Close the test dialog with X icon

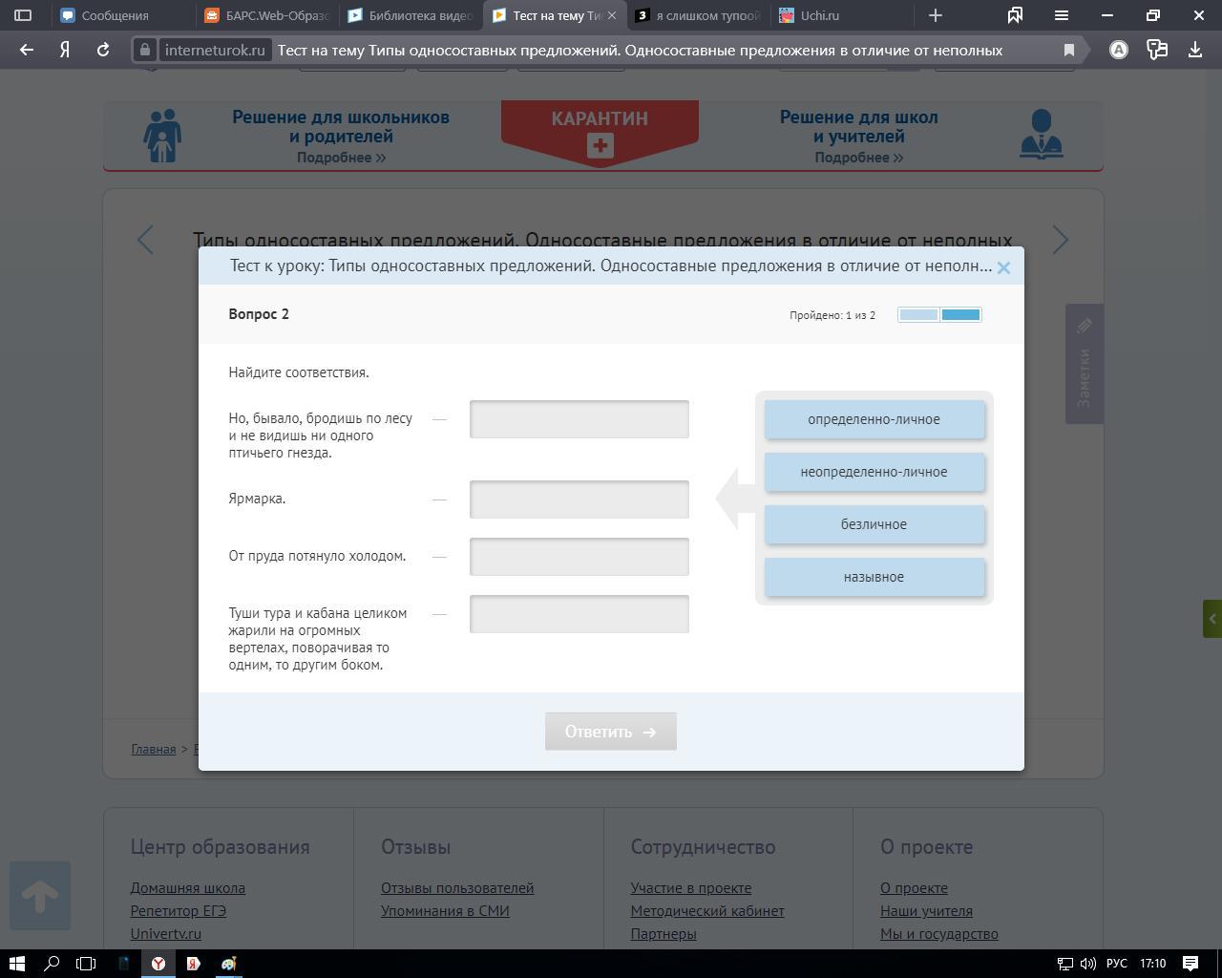(x=1003, y=268)
